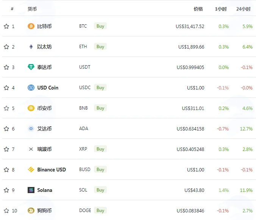256x220 pixels.
Task: Click the Buy button for ETH
Action: point(100,47)
